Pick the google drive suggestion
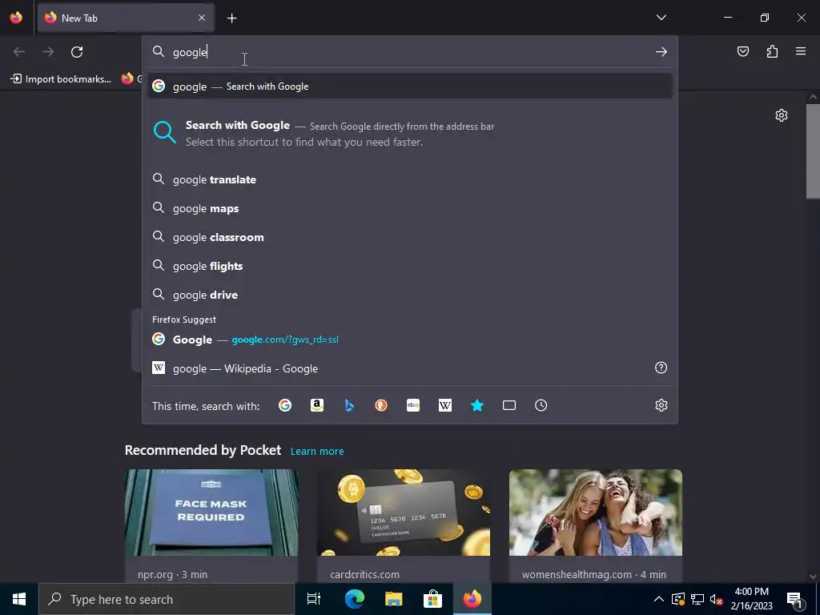Image resolution: width=820 pixels, height=615 pixels. pos(410,295)
